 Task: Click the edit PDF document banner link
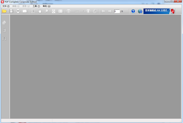pyautogui.click(x=156, y=10)
